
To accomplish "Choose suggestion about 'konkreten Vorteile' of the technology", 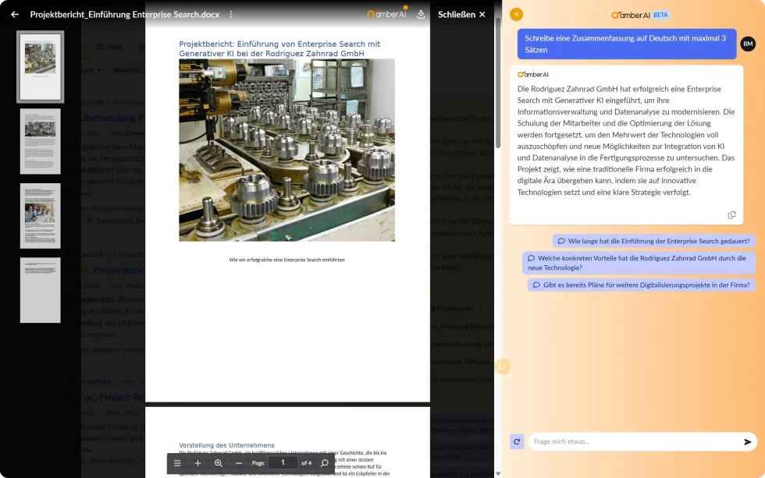I will pos(639,263).
